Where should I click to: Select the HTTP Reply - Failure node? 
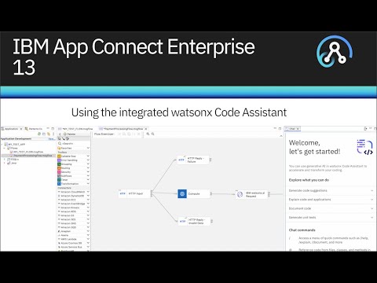pos(193,160)
